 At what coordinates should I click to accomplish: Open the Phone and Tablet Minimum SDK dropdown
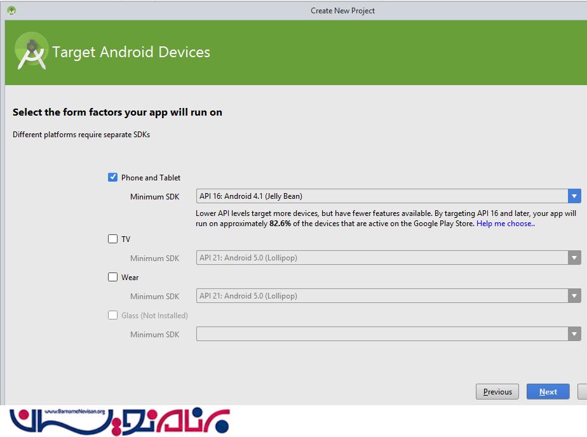(x=388, y=196)
